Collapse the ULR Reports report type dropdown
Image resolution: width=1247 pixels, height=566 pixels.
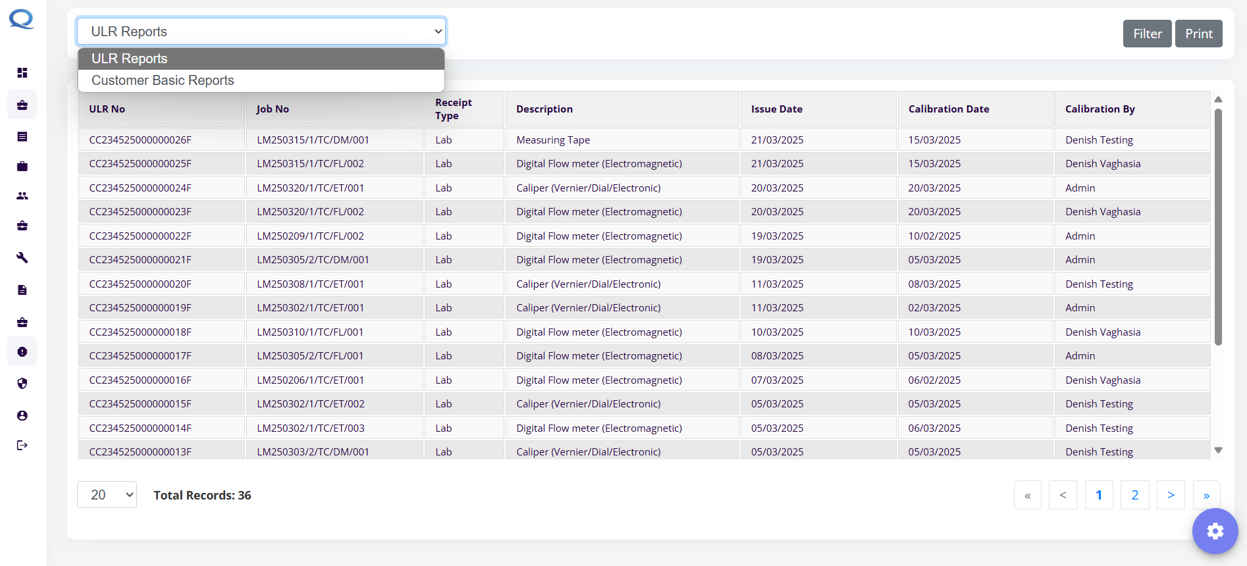[261, 32]
